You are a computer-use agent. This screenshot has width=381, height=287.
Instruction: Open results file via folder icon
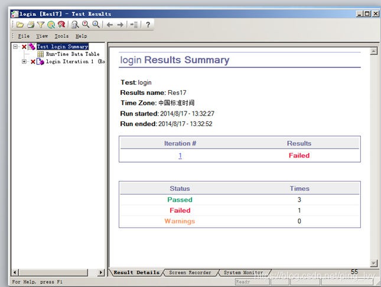pyautogui.click(x=20, y=25)
